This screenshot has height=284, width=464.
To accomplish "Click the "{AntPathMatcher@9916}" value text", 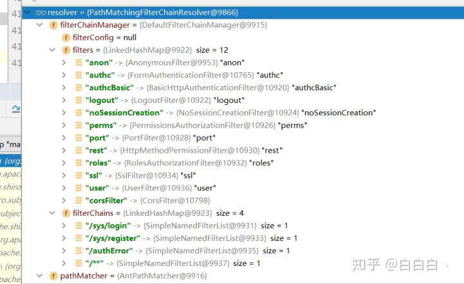I will 162,276.
